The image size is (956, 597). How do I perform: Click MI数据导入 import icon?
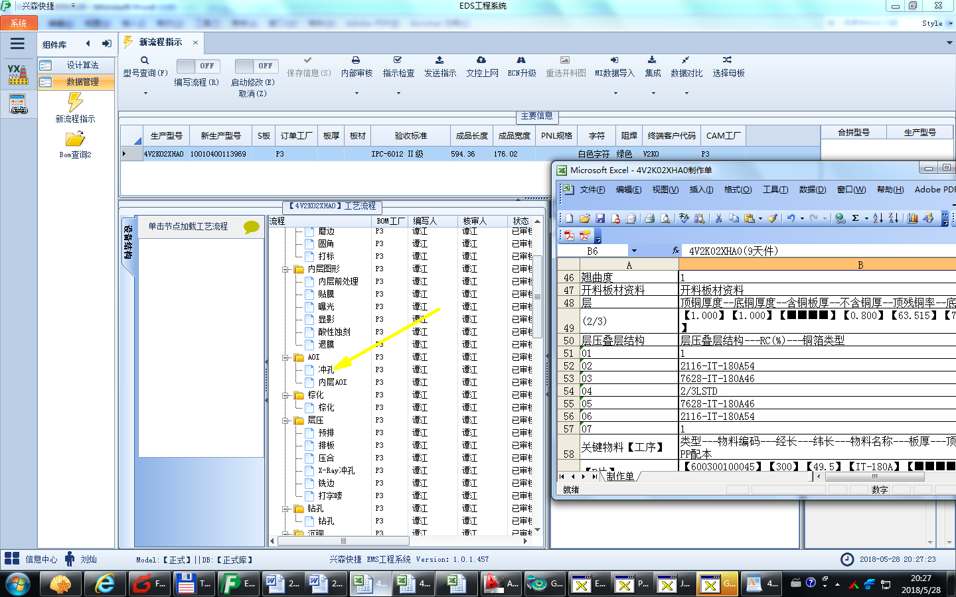point(615,60)
